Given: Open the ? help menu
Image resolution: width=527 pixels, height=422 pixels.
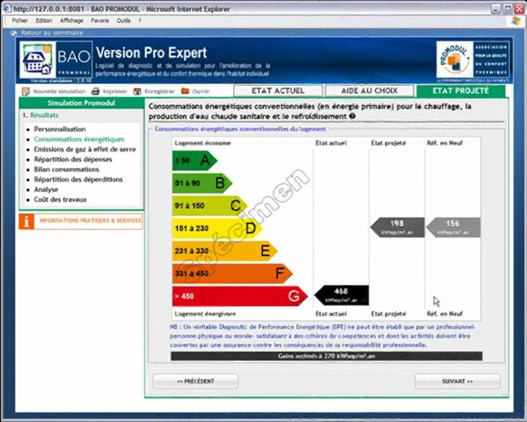Looking at the screenshot, I should [139, 21].
